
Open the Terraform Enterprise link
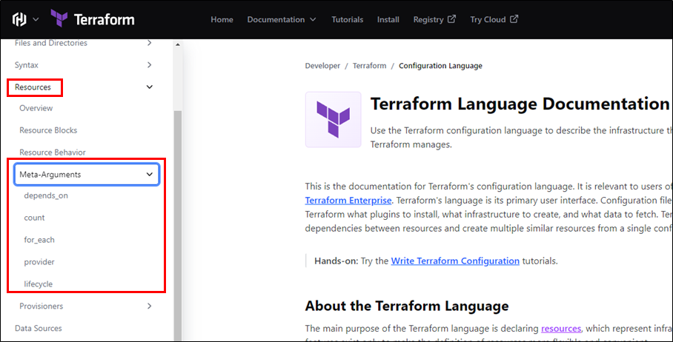click(348, 200)
